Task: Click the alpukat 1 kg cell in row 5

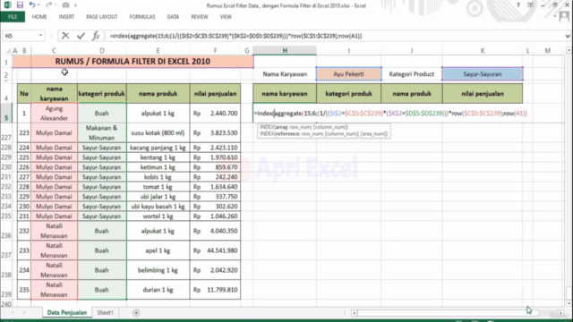Action: tap(158, 114)
